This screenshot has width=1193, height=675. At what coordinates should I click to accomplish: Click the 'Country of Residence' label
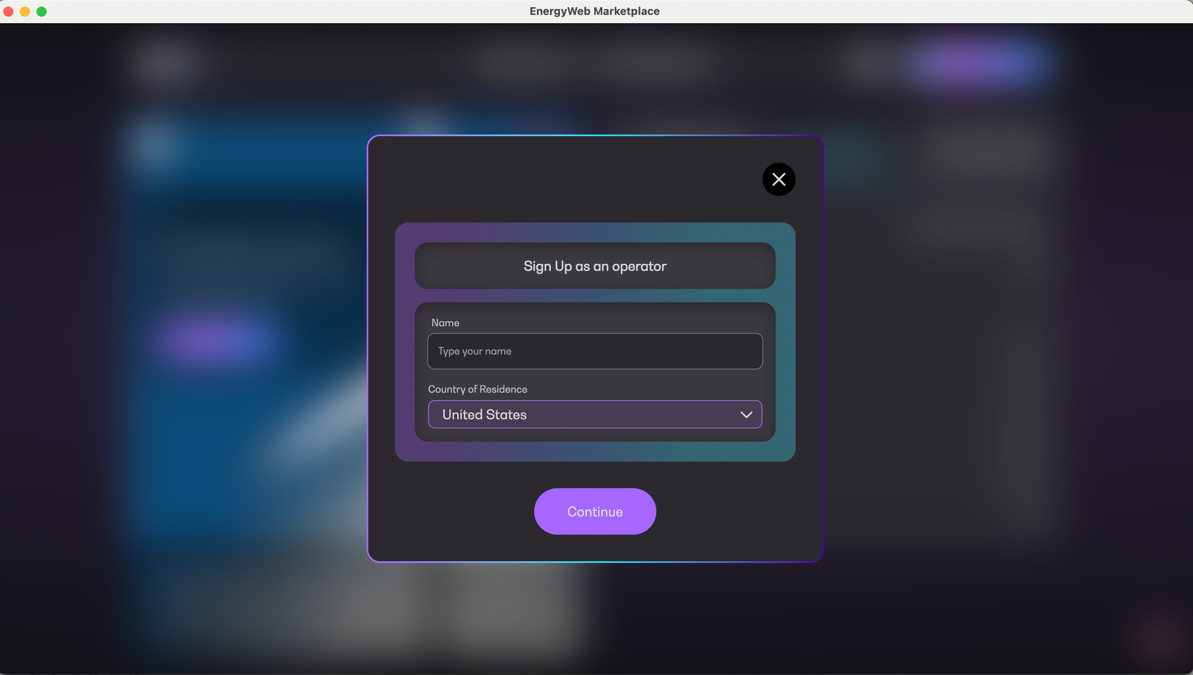(477, 389)
